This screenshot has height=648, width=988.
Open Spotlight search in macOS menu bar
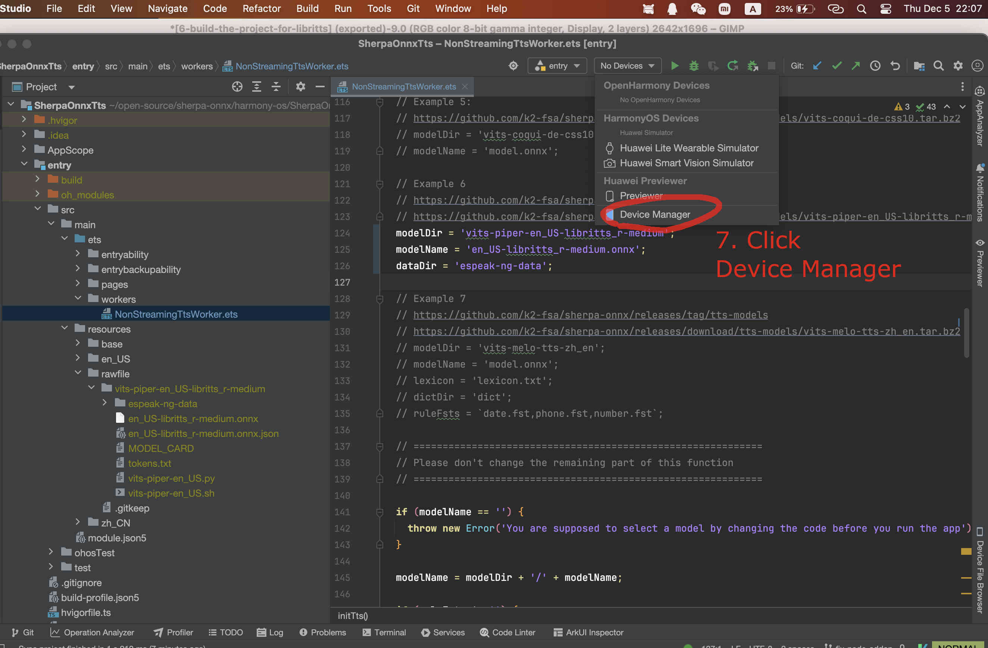pos(862,8)
